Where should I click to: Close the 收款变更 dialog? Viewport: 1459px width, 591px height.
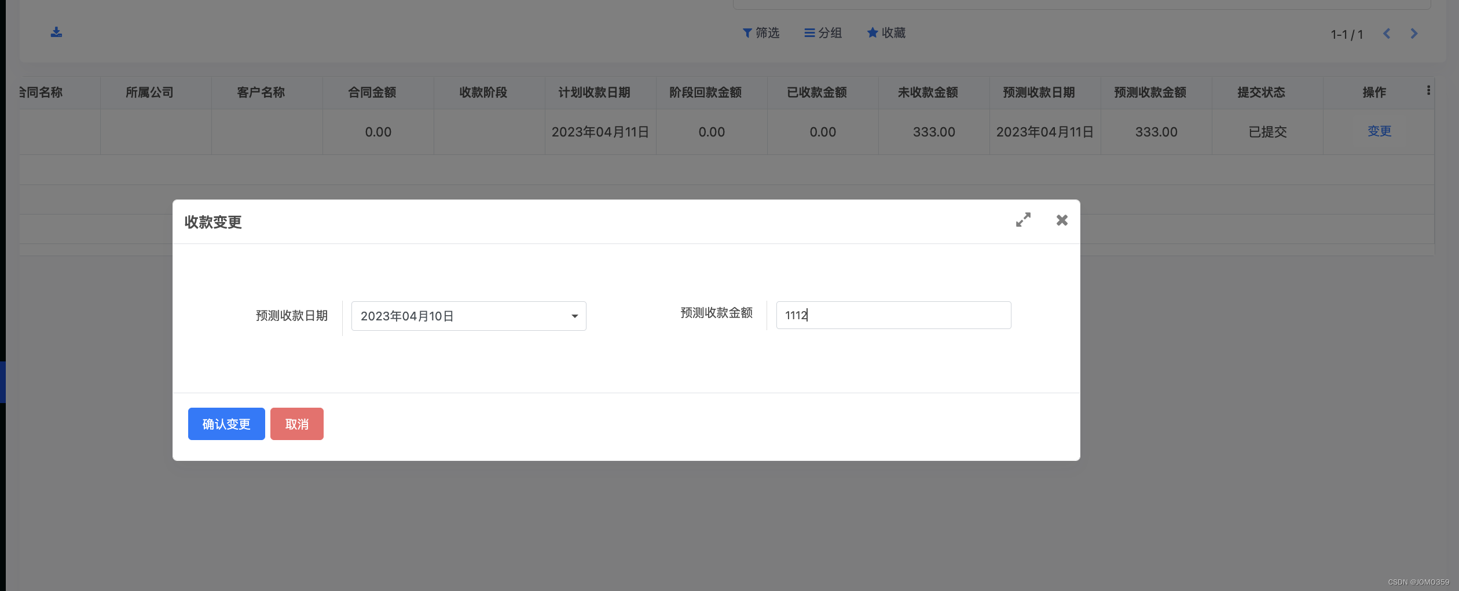[x=1062, y=220]
